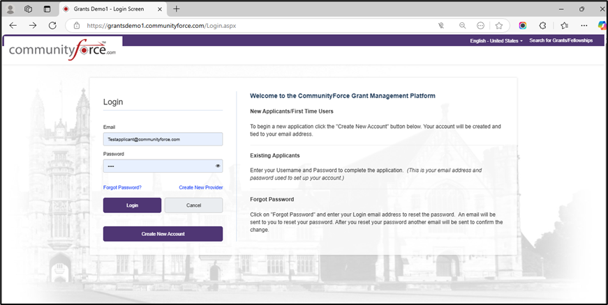Open the colorful circular extension icon

tap(523, 26)
